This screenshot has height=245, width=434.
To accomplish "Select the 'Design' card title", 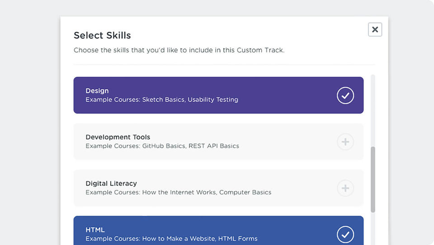I will click(97, 91).
